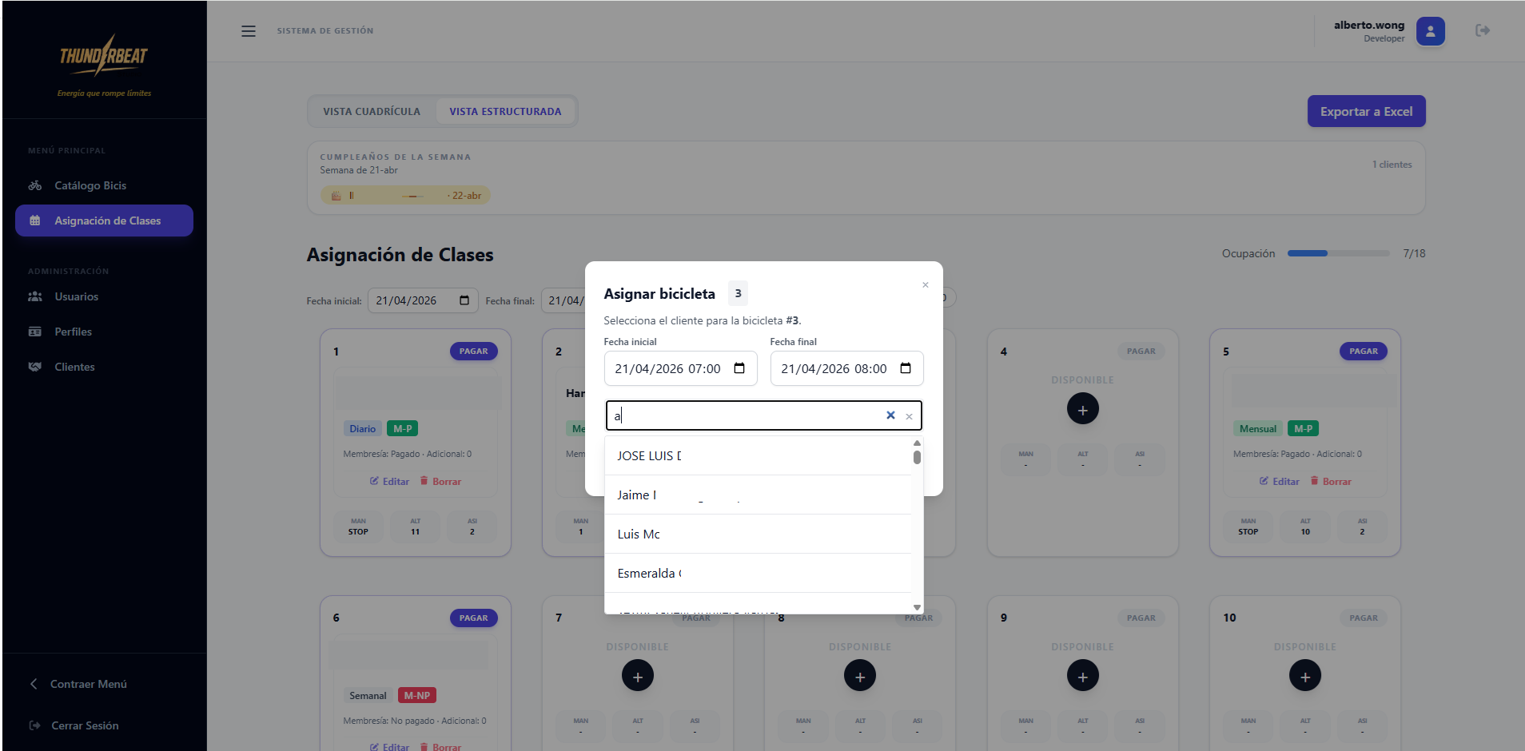Pick Luis Mc from the client list
The width and height of the screenshot is (1525, 751).
point(758,534)
